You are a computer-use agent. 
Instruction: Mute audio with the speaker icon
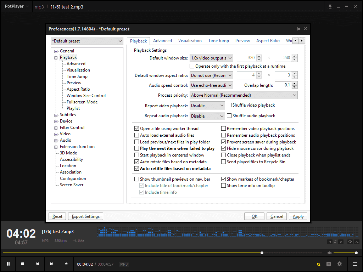[329, 253]
